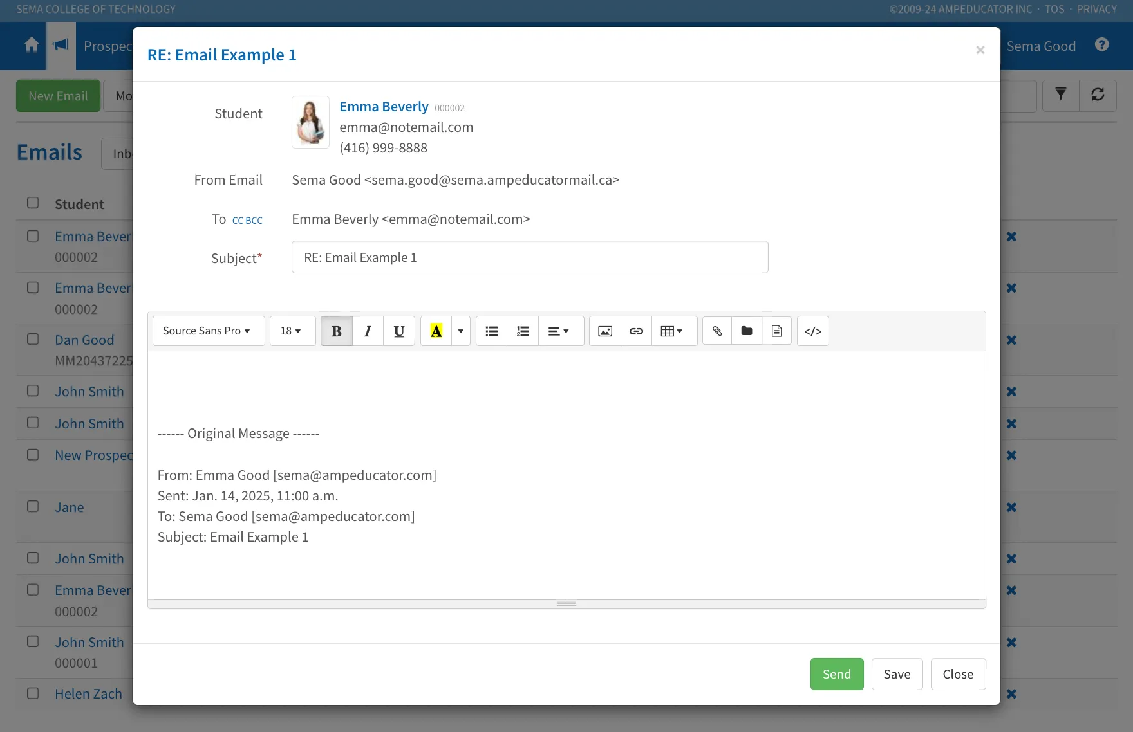Click the New Email button behind dialog

[x=58, y=96]
